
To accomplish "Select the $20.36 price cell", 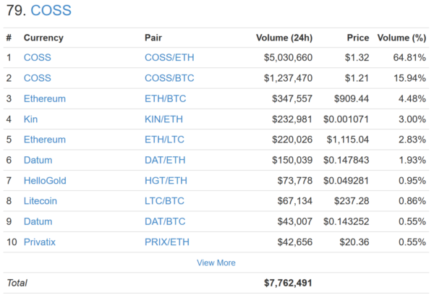I will 354,242.
